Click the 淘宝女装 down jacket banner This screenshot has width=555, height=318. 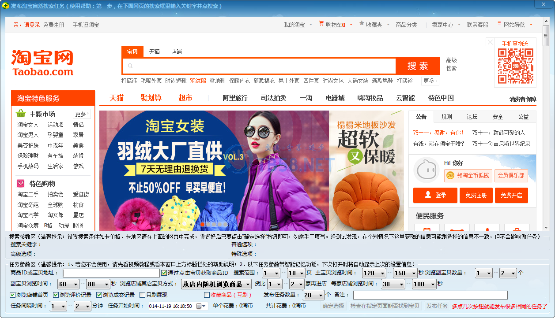214,171
